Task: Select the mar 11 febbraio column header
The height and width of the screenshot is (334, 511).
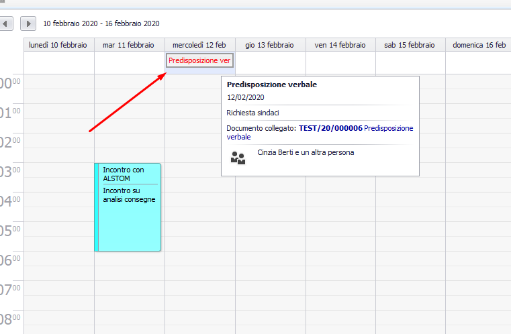Action: (129, 45)
